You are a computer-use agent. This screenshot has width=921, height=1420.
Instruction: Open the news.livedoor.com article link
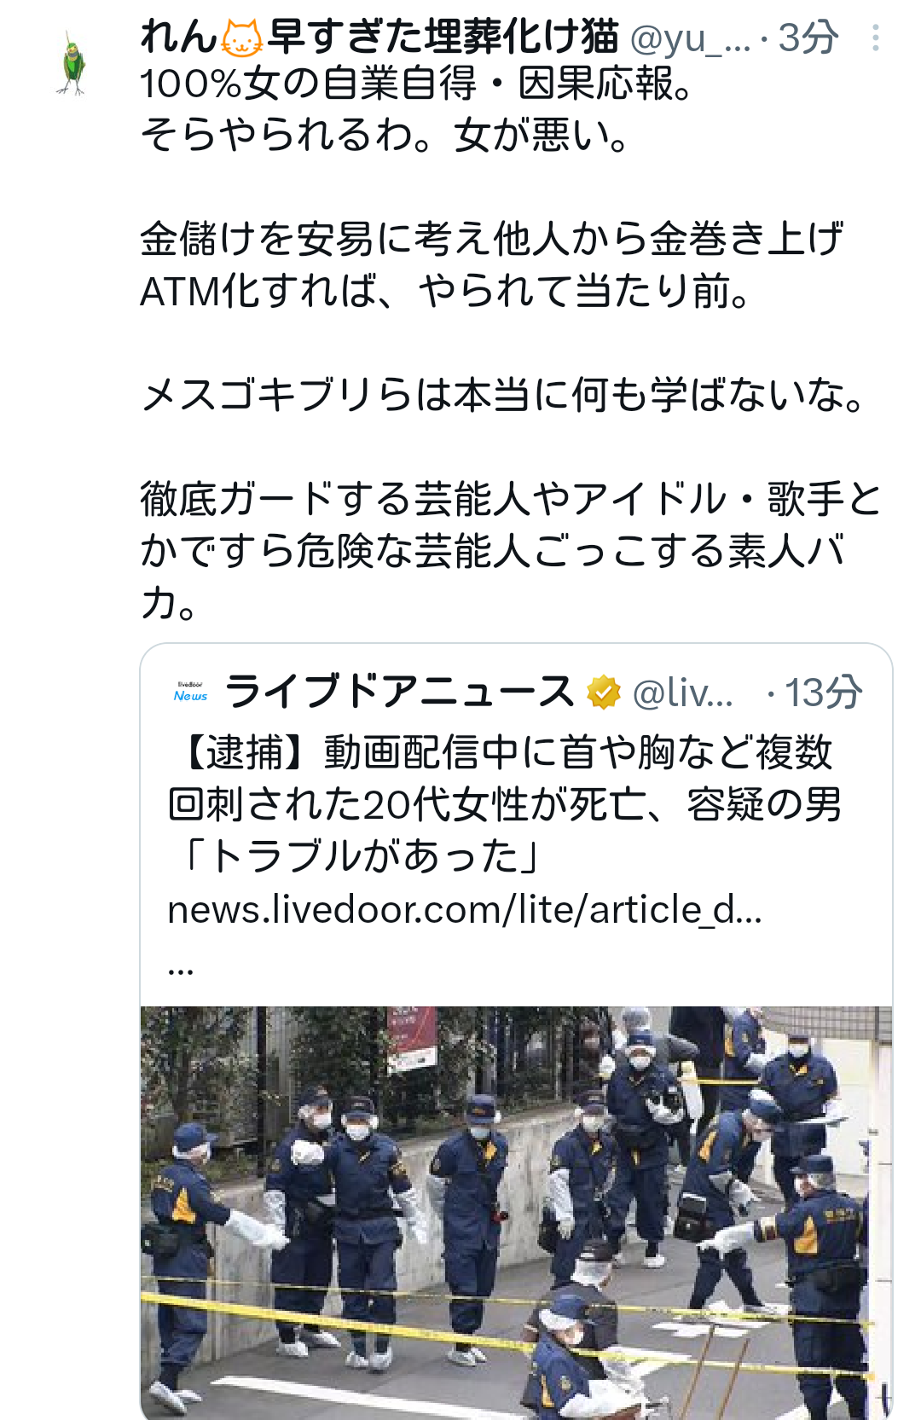465,910
